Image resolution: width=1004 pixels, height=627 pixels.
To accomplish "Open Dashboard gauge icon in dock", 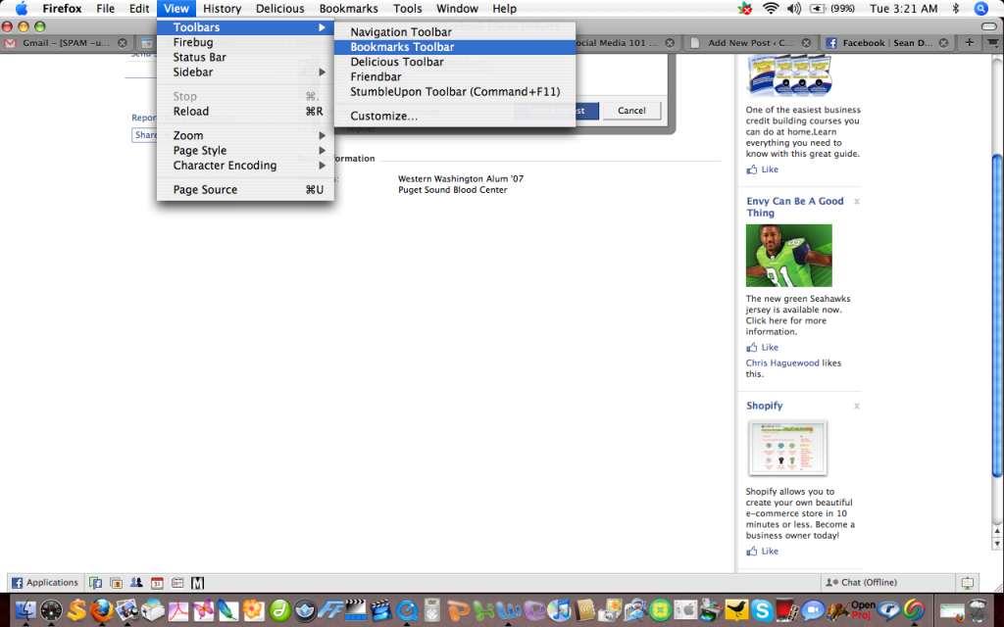I will (x=51, y=611).
